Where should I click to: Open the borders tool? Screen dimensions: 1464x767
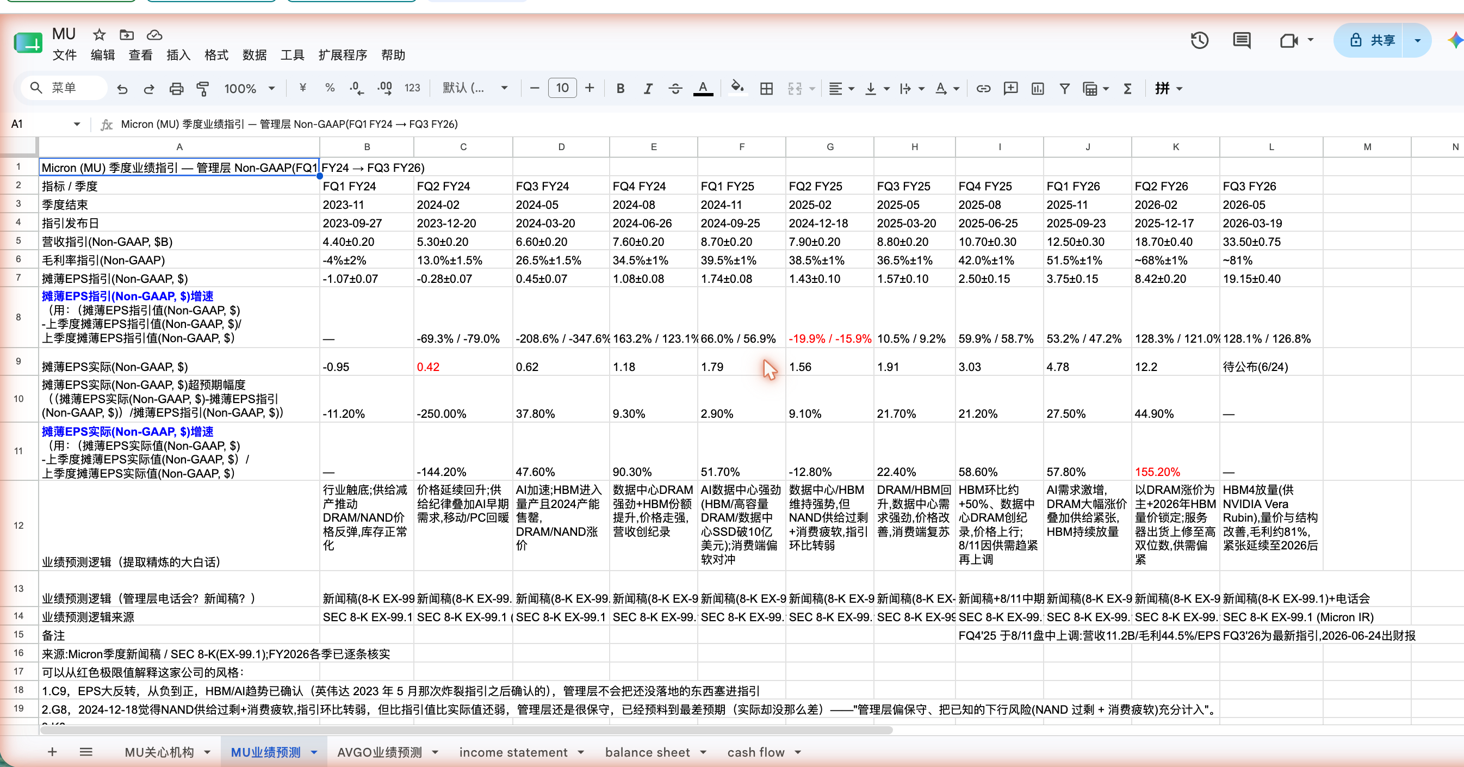pyautogui.click(x=766, y=88)
